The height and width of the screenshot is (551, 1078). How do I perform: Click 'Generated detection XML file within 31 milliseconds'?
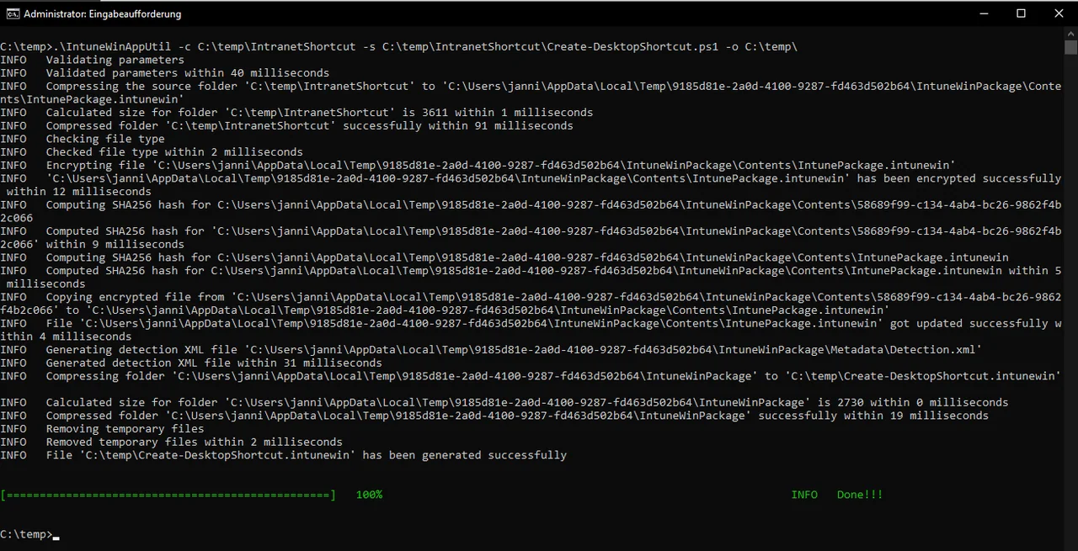tap(191, 363)
